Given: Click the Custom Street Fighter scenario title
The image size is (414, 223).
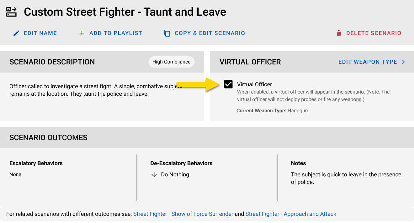Looking at the screenshot, I should tap(125, 12).
